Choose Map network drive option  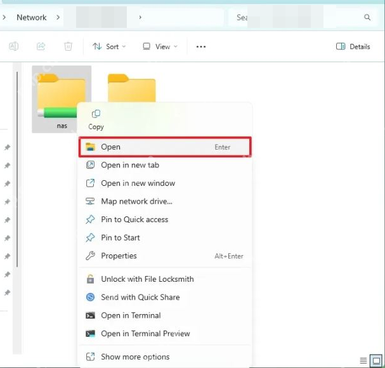pyautogui.click(x=165, y=201)
